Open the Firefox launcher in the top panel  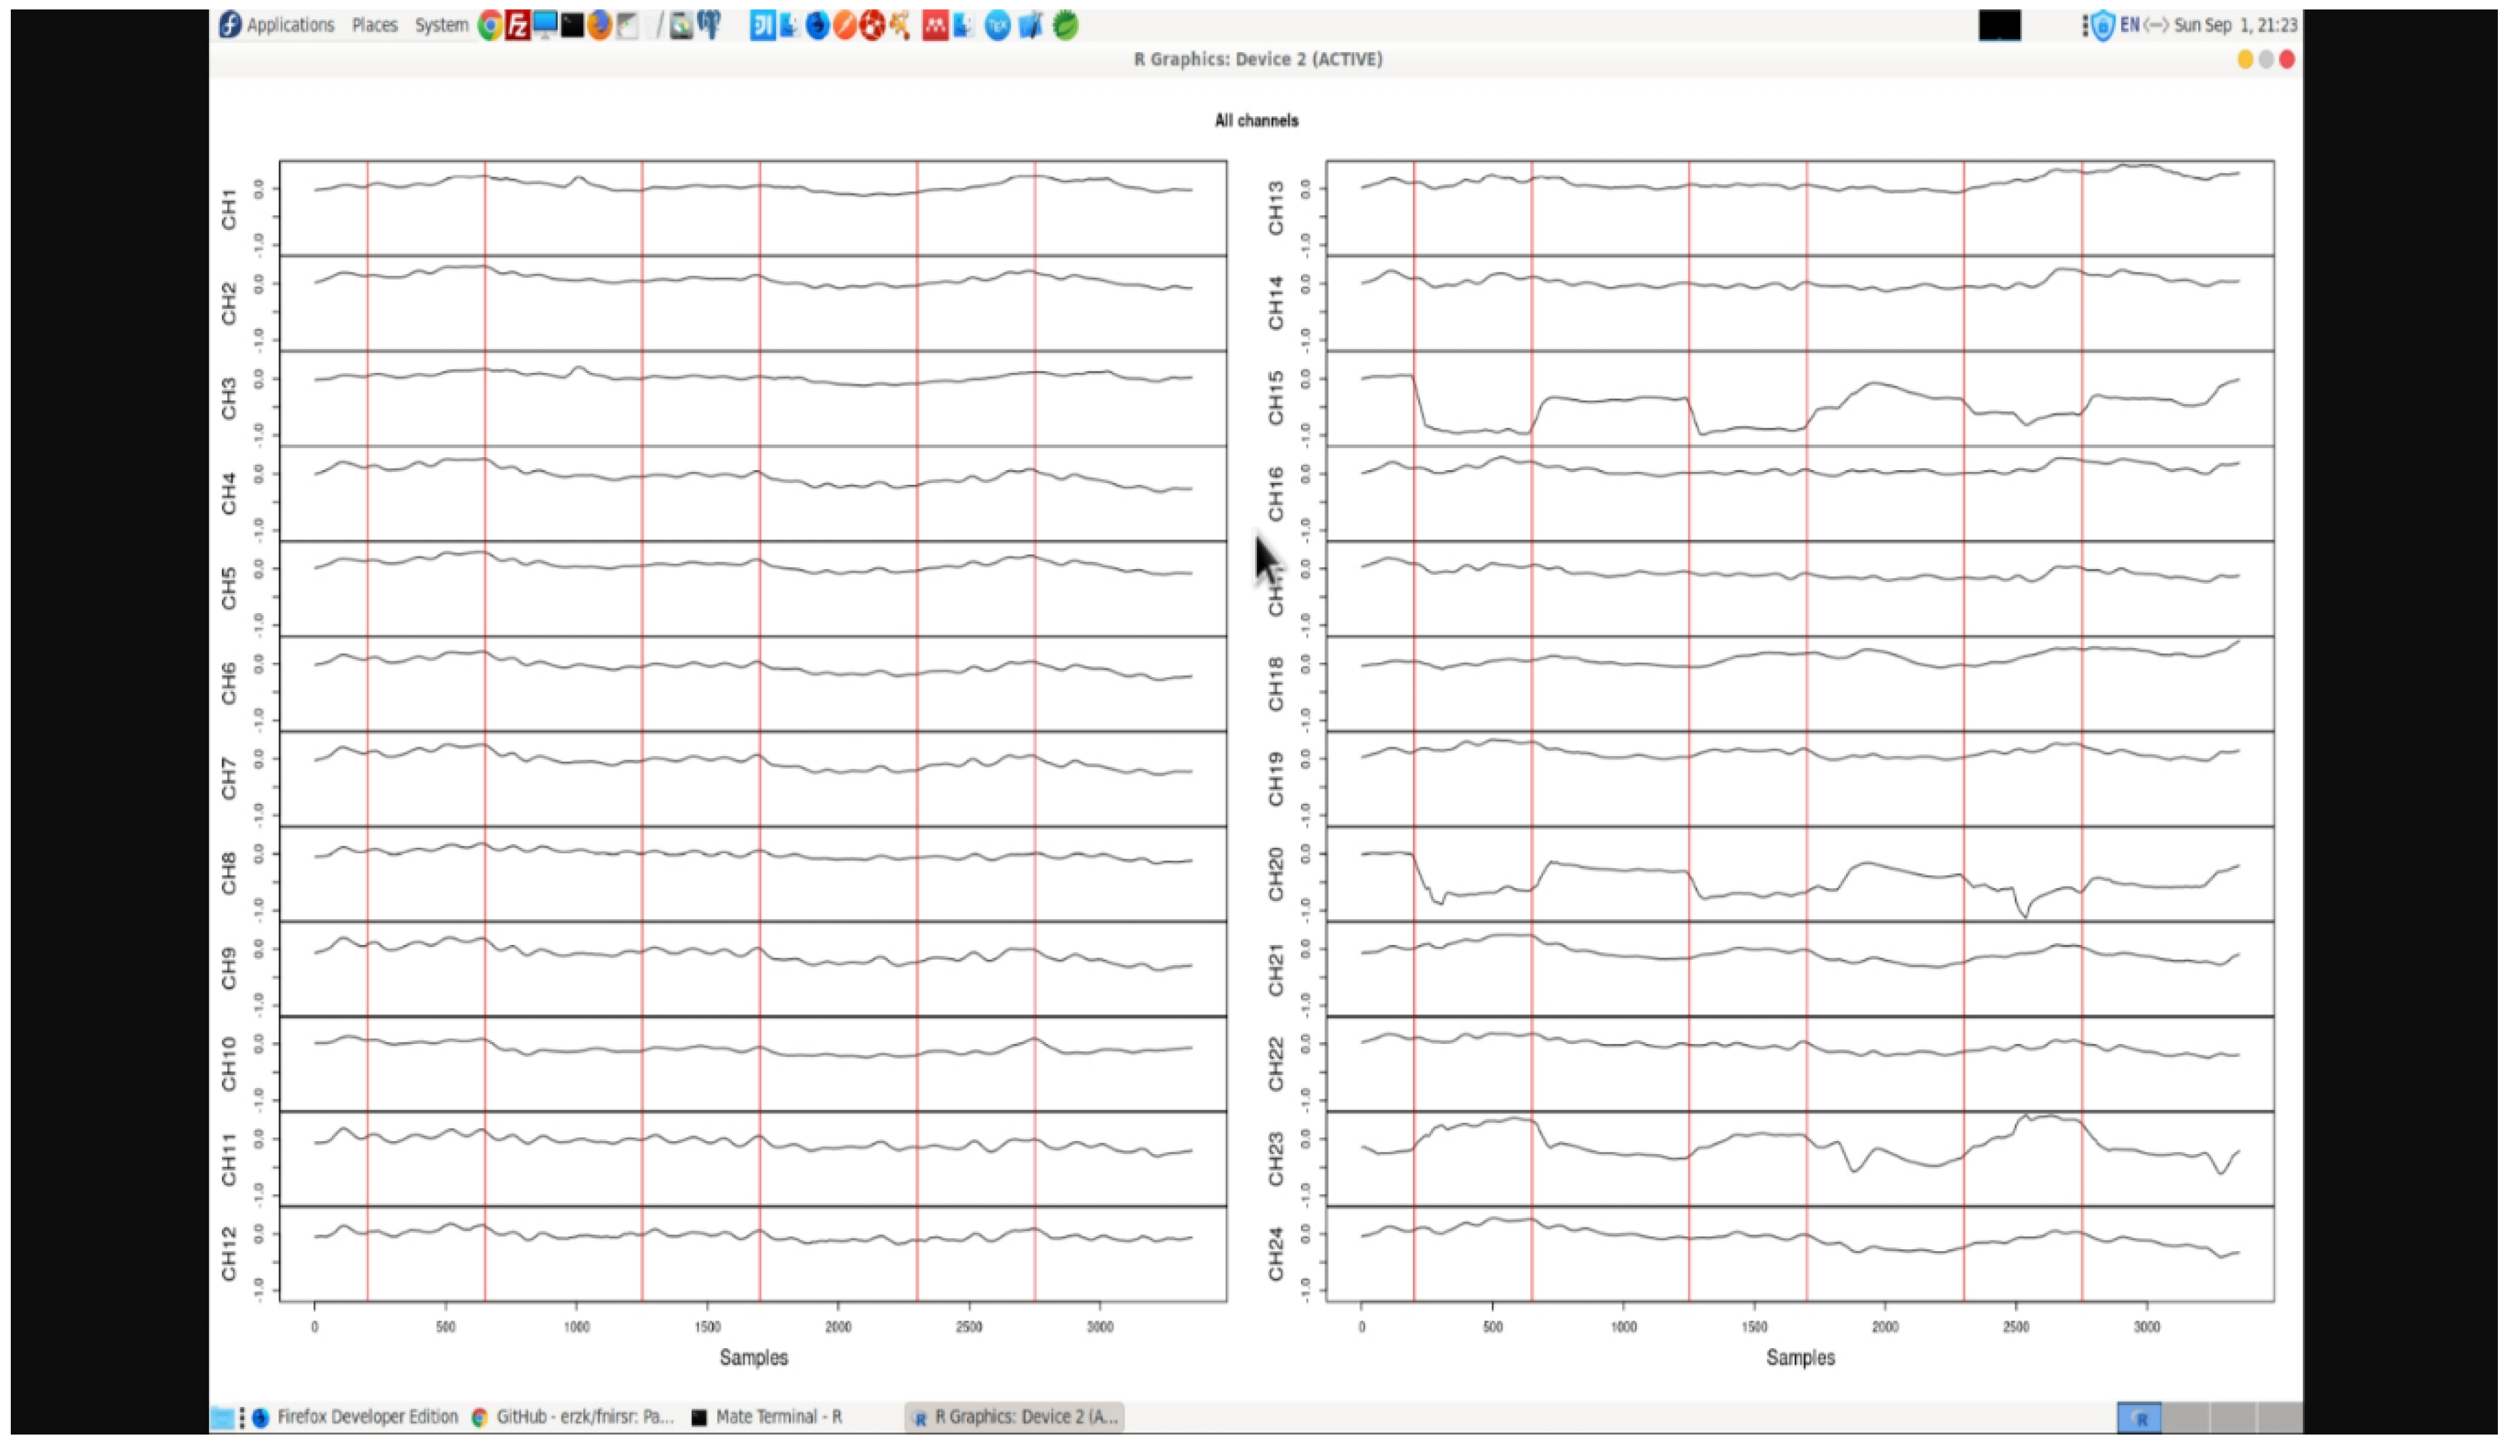click(x=599, y=26)
